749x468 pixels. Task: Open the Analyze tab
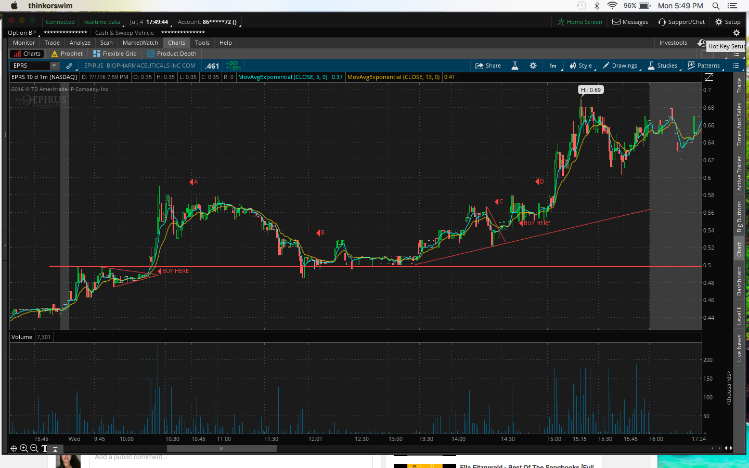80,43
